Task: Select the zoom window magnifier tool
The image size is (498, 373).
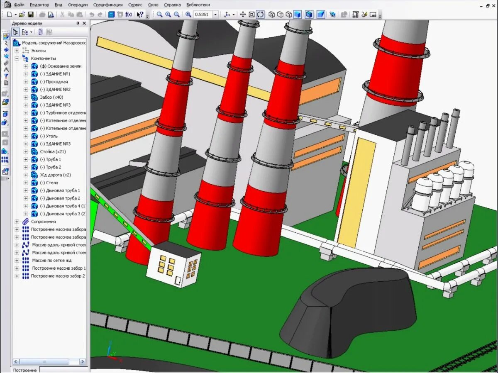Action: click(159, 15)
